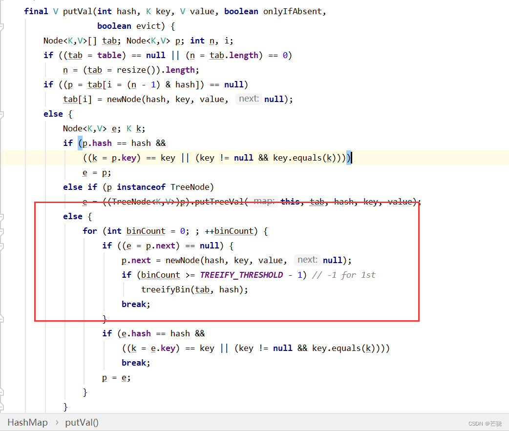Click 'final' keyword in method signature
The width and height of the screenshot is (509, 431).
36,11
